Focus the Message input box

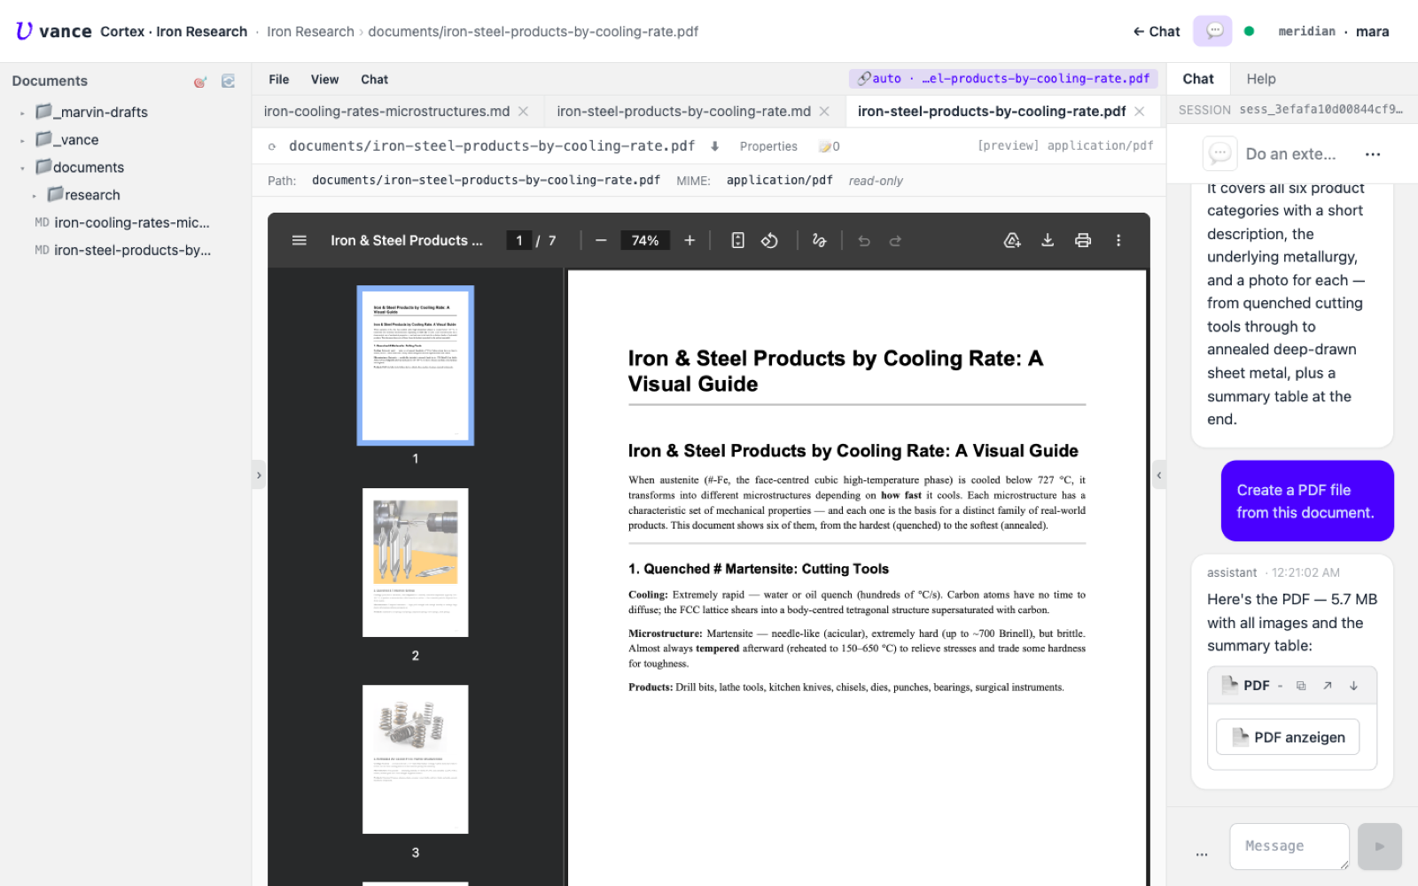point(1289,846)
